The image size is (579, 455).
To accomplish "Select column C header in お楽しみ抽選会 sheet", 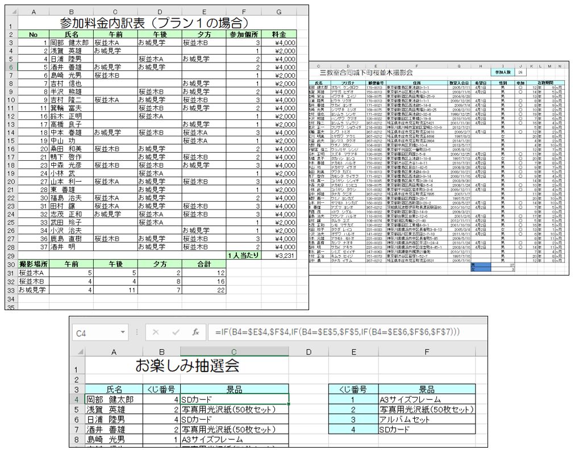I will [234, 353].
